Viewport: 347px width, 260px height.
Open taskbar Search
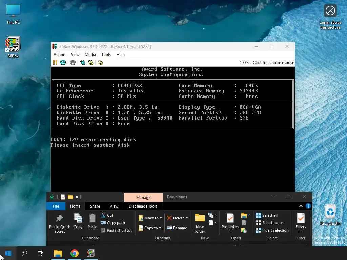pyautogui.click(x=24, y=253)
